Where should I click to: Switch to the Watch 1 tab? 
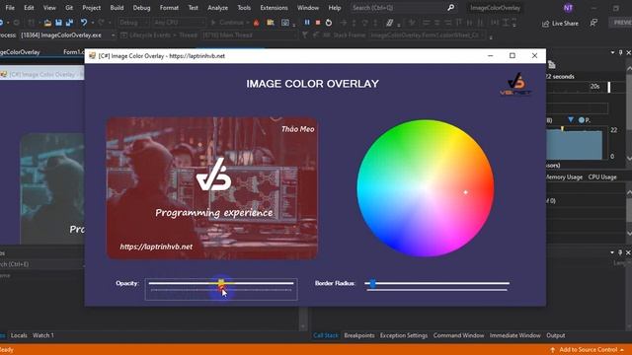pyautogui.click(x=43, y=335)
